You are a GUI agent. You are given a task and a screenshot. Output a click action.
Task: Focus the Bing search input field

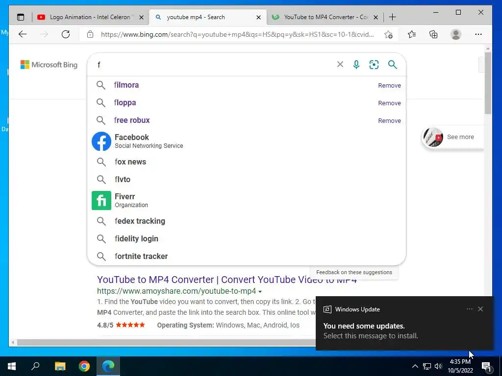tap(215, 65)
